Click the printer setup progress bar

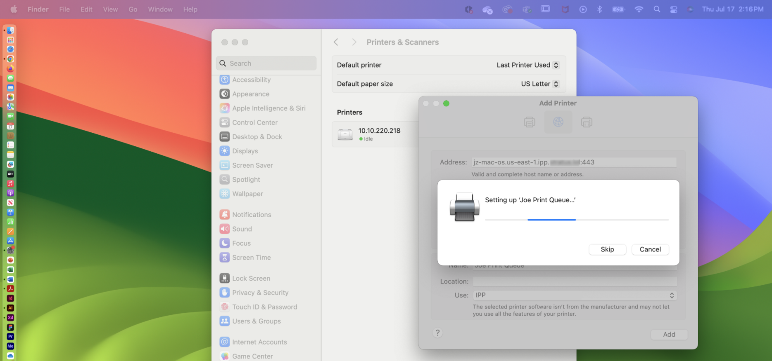pyautogui.click(x=577, y=220)
